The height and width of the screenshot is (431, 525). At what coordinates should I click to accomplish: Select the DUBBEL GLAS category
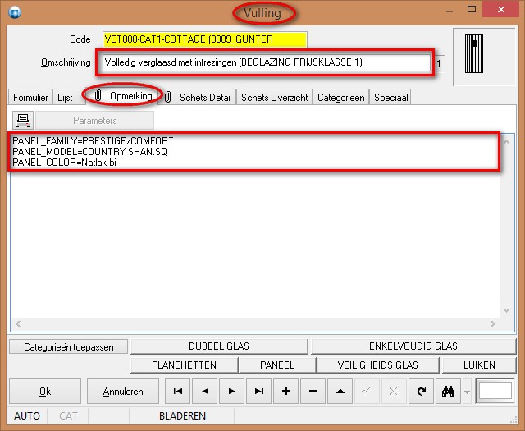pos(219,346)
